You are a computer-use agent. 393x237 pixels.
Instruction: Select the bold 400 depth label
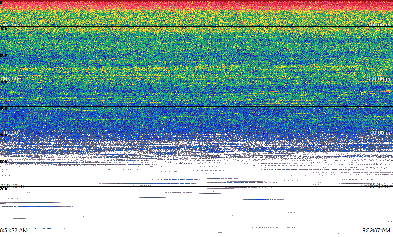tap(4, 109)
